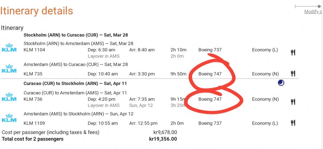Click the meal icon for flight KLM 1104
Screen dimensions: 323x149
coord(293,52)
